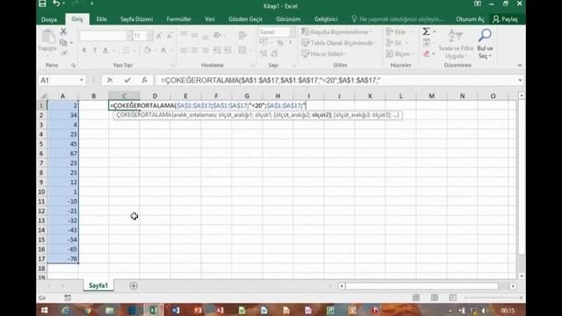The width and height of the screenshot is (562, 316).
Task: Click the Paylaş share button
Action: 506,19
